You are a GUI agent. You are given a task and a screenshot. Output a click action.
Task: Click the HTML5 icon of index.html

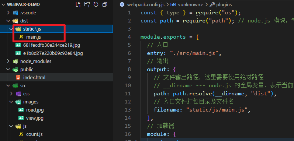pyautogui.click(x=18, y=77)
